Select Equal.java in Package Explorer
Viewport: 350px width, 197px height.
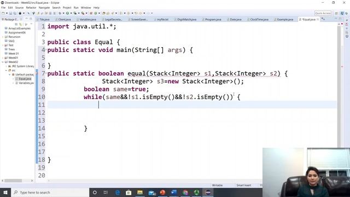25,79
